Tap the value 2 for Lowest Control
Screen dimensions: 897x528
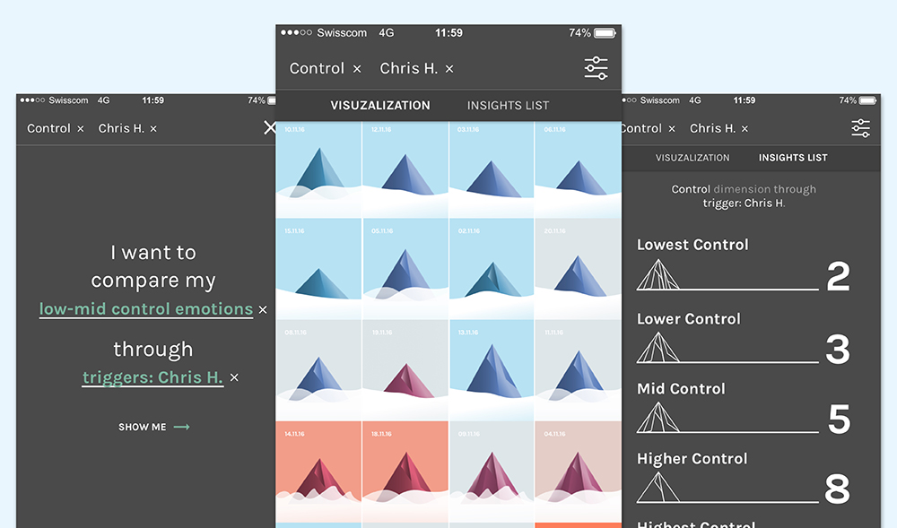point(838,277)
